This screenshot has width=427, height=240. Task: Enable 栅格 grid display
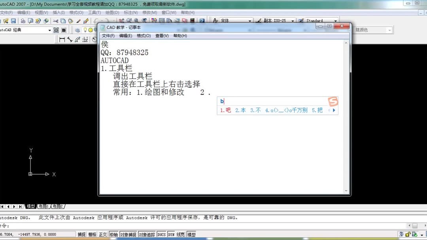pos(91,234)
